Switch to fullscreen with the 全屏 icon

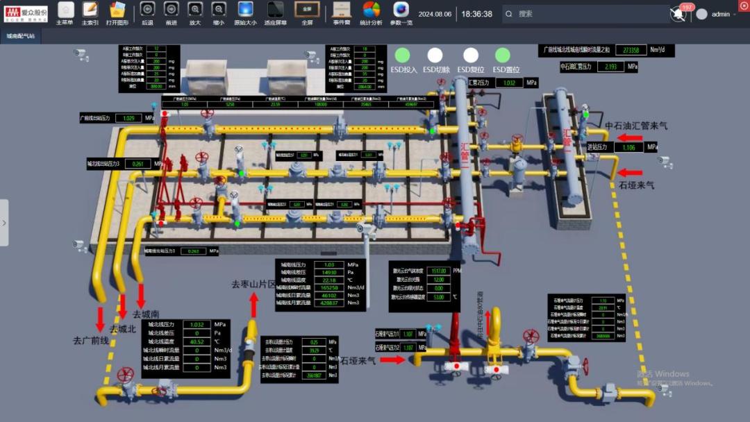pyautogui.click(x=307, y=10)
